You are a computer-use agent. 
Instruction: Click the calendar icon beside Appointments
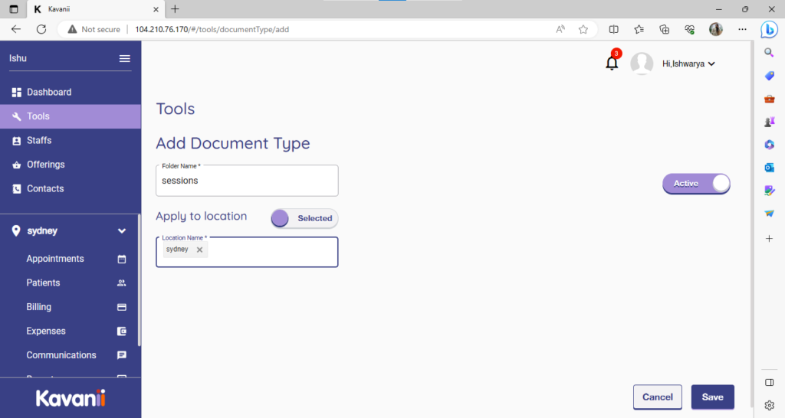(121, 259)
